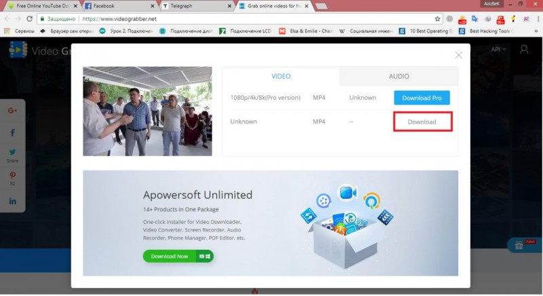Close the download dialog with the X
This screenshot has width=543, height=296.
(459, 55)
